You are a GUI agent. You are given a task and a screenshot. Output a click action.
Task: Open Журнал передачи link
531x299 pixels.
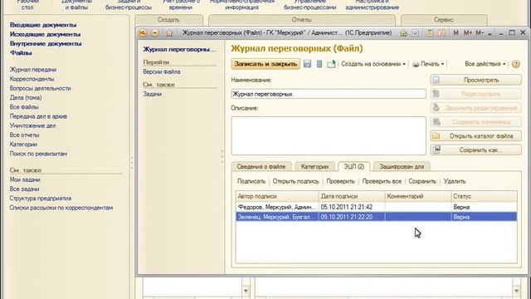coord(33,70)
